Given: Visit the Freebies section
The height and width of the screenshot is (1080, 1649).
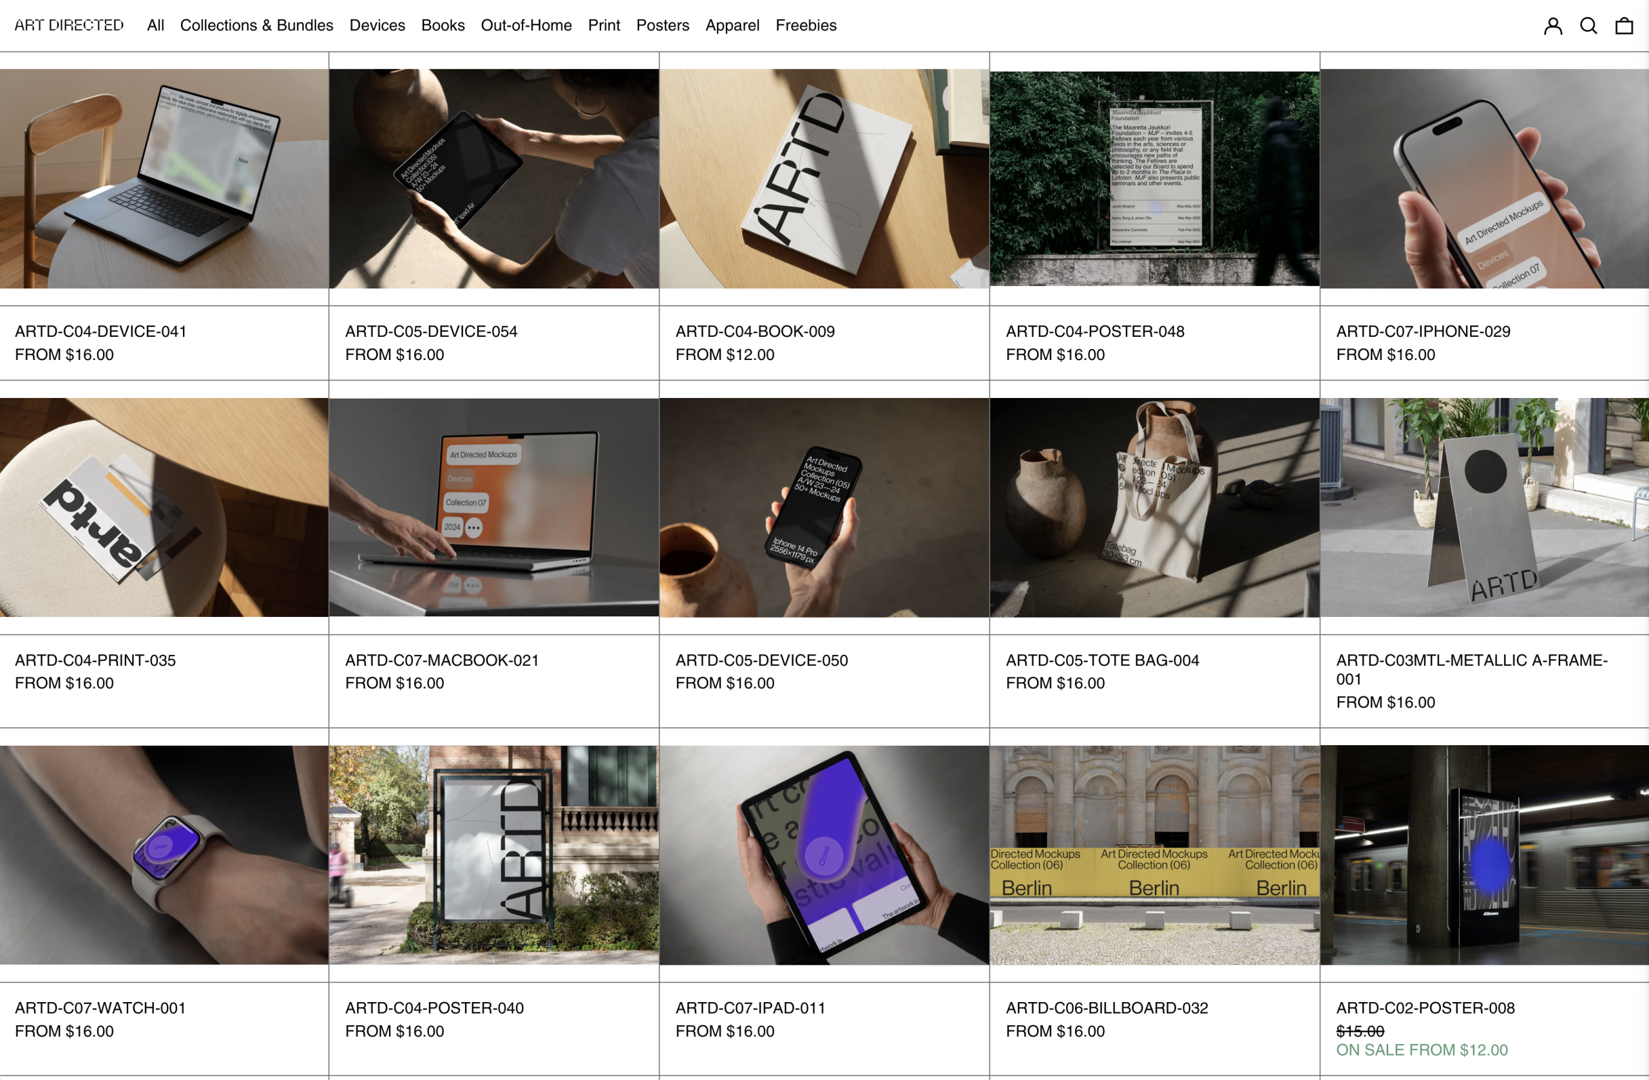Looking at the screenshot, I should click(x=806, y=26).
